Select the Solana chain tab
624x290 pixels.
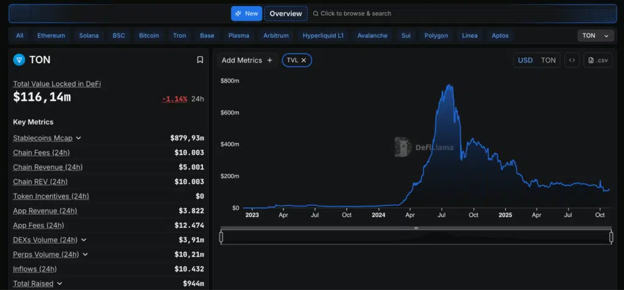pyautogui.click(x=89, y=36)
